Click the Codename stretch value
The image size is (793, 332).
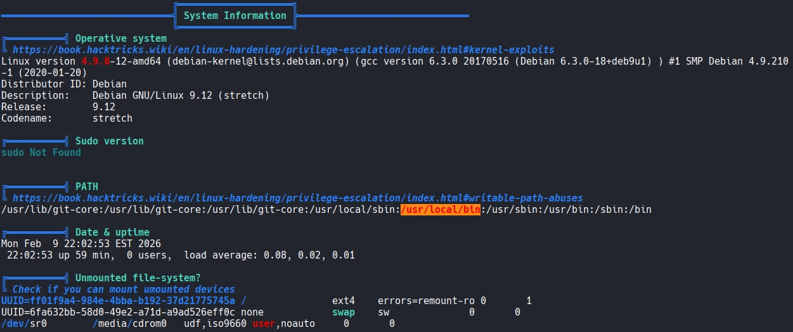click(x=112, y=118)
